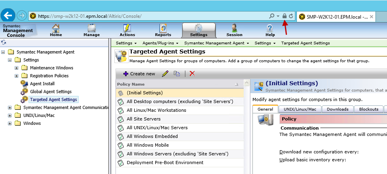Click the Global Agent Settings tree icon
This screenshot has width=387, height=174.
click(x=24, y=92)
